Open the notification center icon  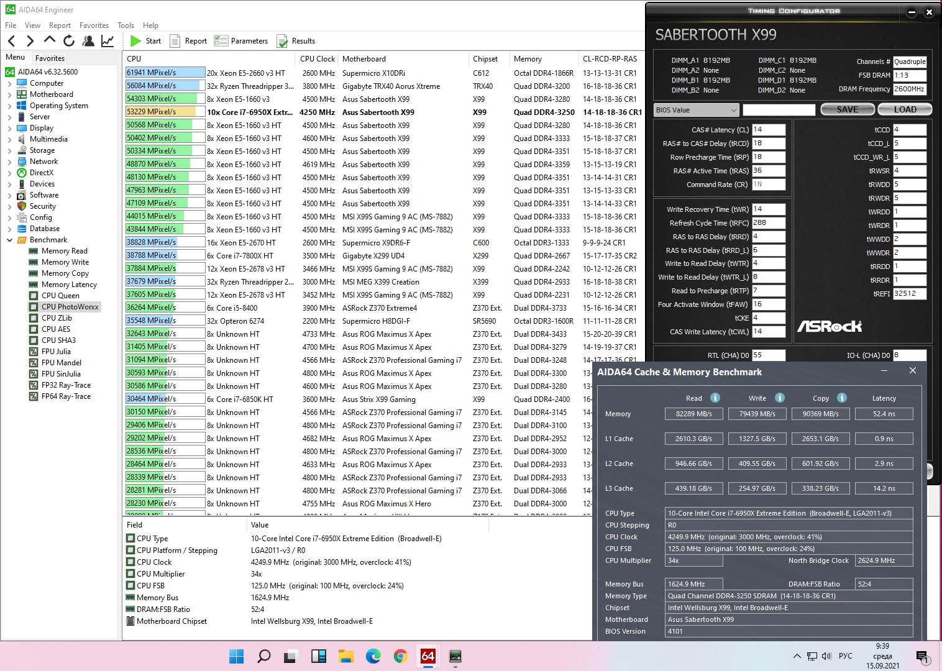tap(921, 656)
